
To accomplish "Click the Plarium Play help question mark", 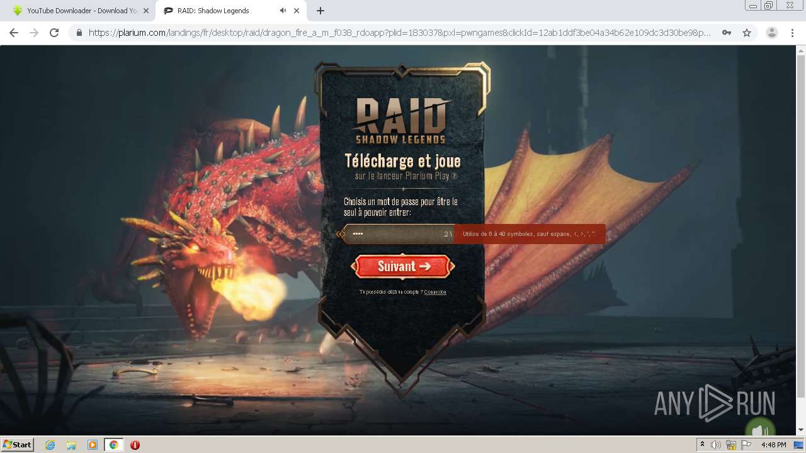I will [455, 176].
